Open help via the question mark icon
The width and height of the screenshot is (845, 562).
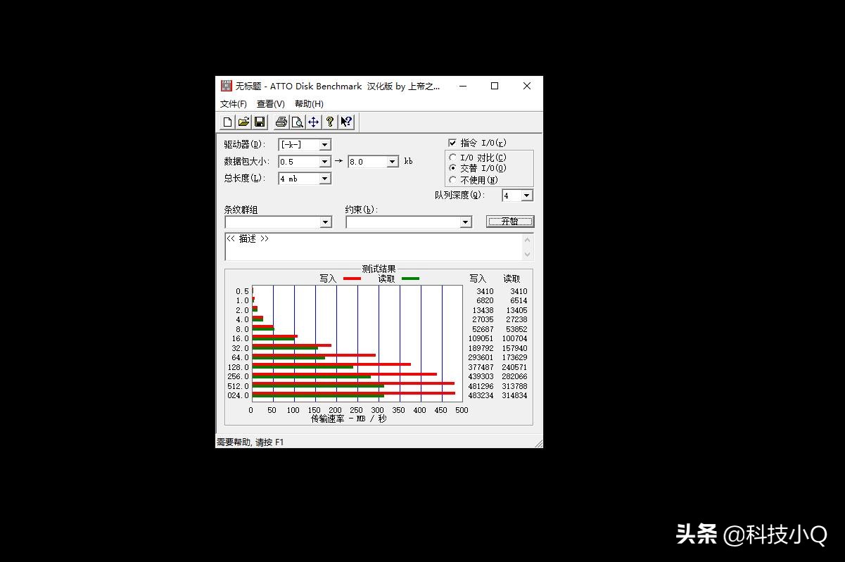pyautogui.click(x=330, y=122)
